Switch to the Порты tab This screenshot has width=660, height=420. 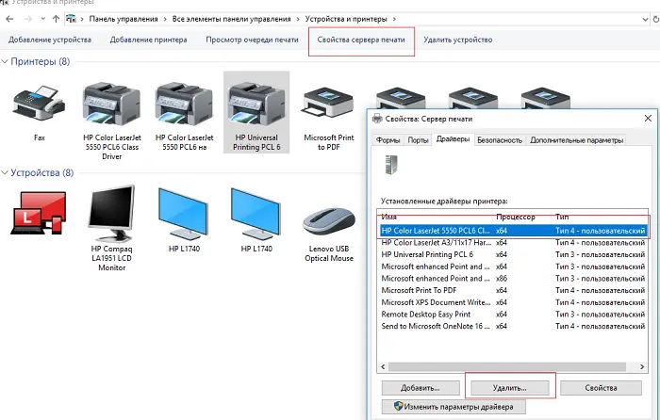click(418, 140)
